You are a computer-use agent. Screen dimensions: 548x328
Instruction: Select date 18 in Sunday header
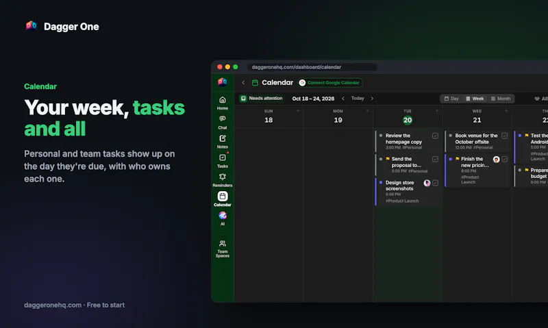(x=269, y=120)
